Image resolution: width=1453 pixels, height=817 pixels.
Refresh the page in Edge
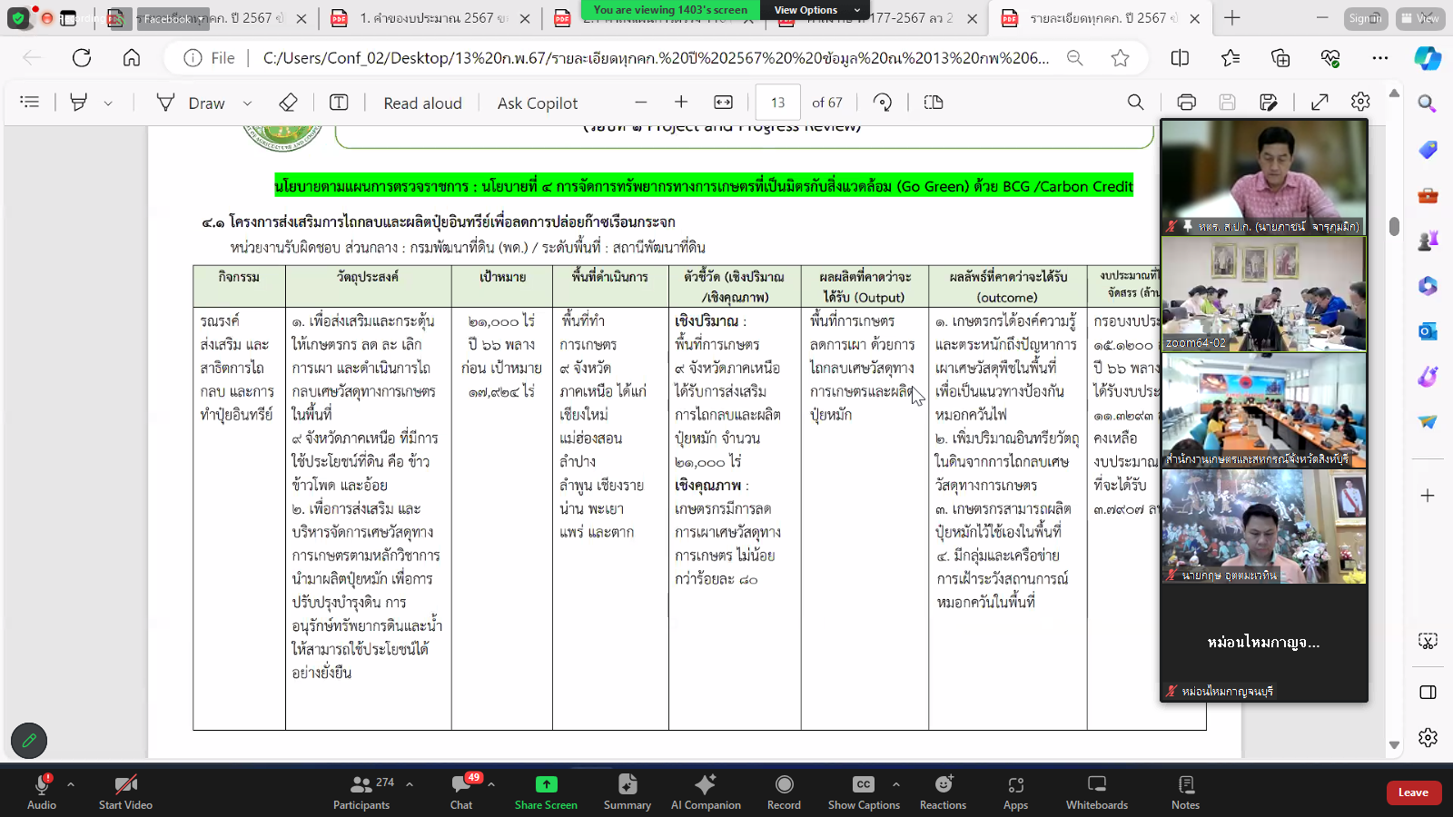pos(82,58)
